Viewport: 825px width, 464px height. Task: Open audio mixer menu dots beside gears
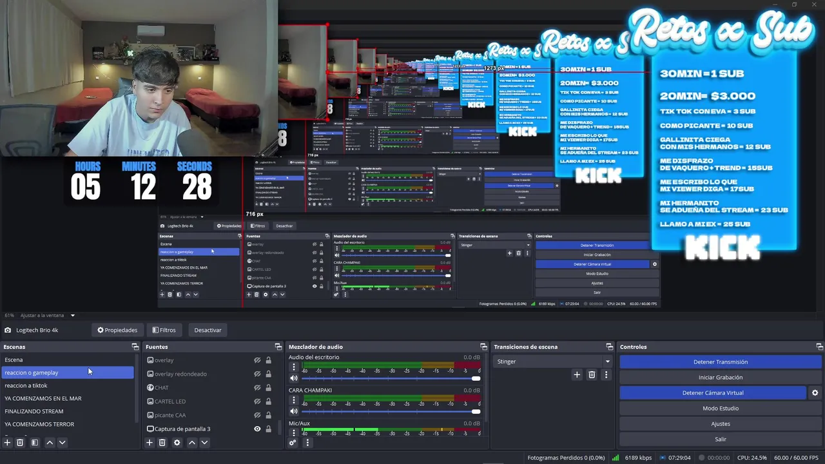click(x=307, y=443)
